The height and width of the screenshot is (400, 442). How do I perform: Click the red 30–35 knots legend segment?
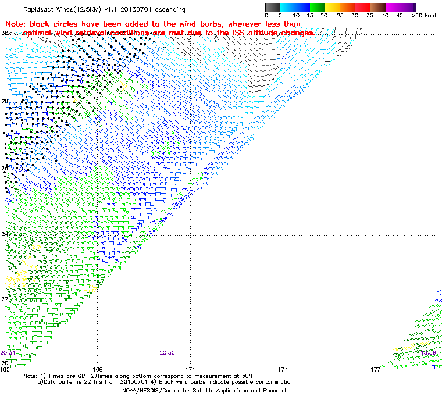pos(363,7)
